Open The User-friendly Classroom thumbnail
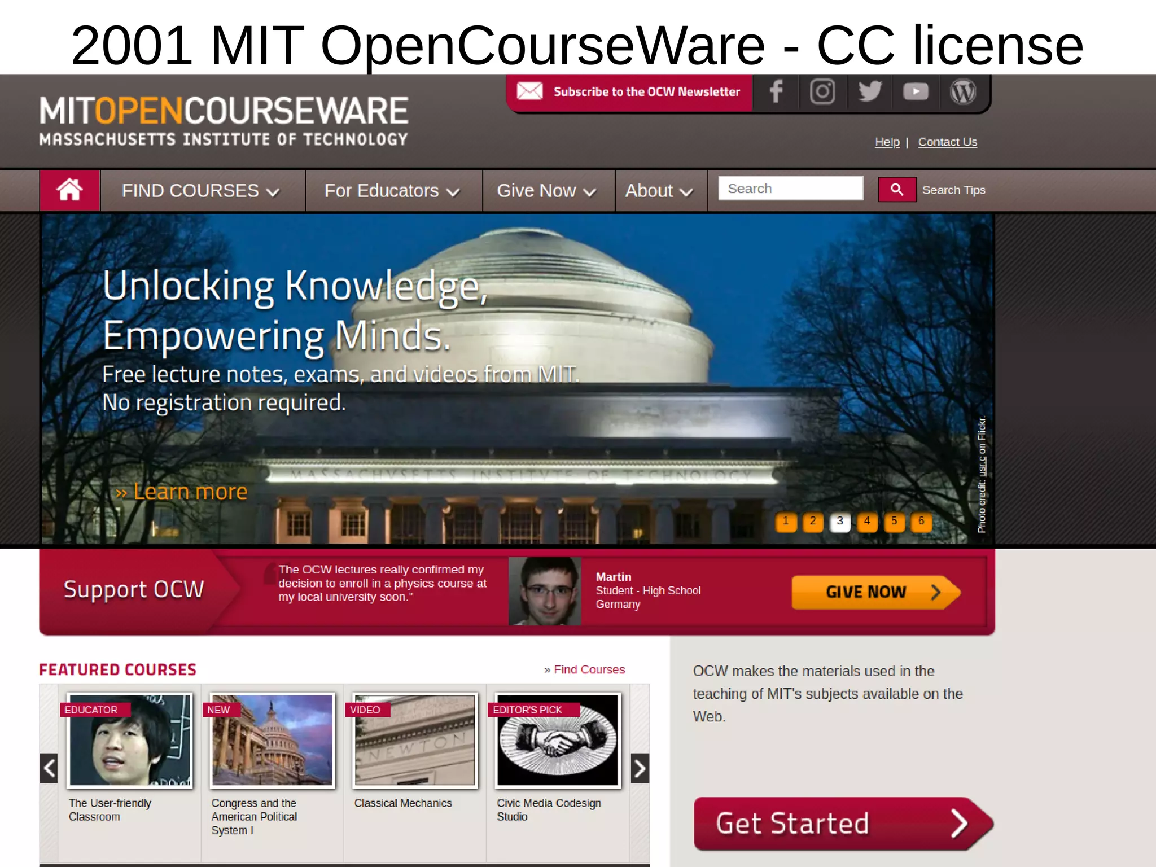 pos(130,740)
